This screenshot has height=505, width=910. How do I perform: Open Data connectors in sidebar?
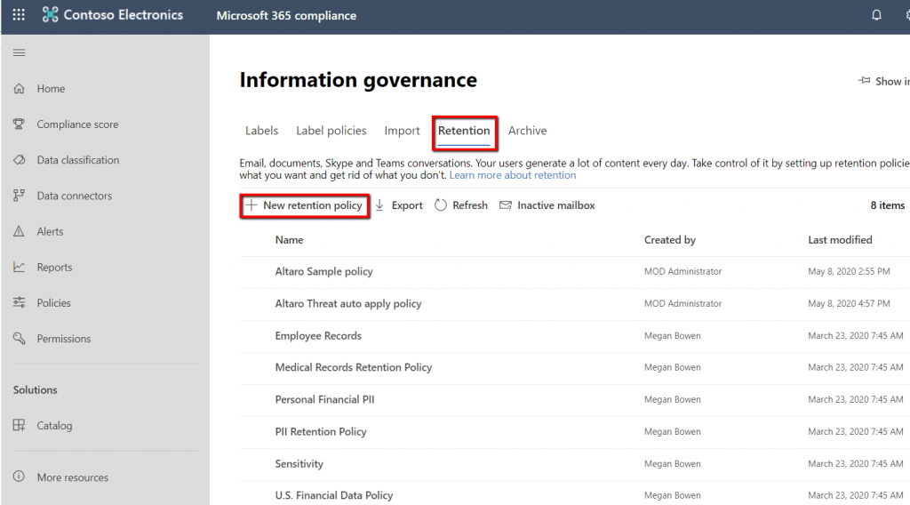[75, 196]
